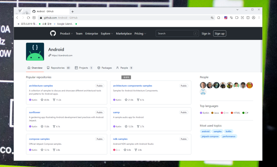Switch to the Projects tab
The image size is (277, 167).
(84, 68)
